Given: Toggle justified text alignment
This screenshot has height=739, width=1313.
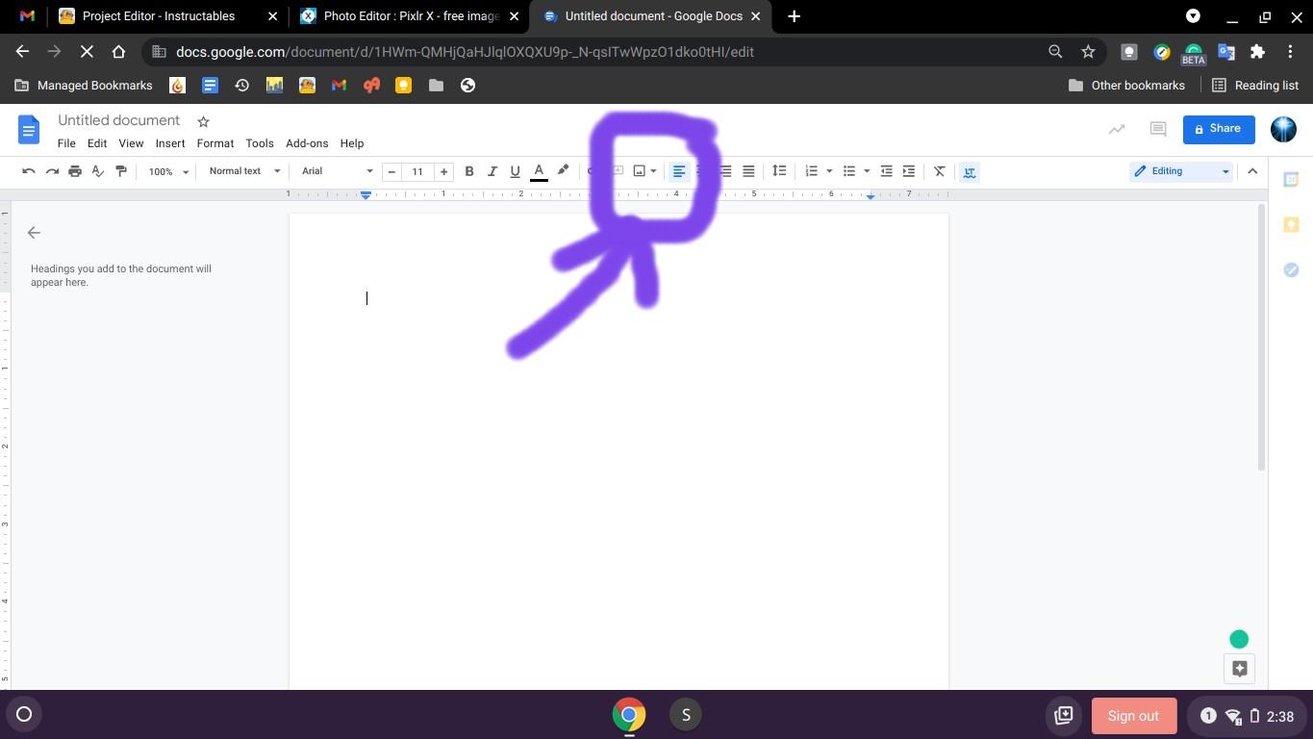Looking at the screenshot, I should coord(747,171).
